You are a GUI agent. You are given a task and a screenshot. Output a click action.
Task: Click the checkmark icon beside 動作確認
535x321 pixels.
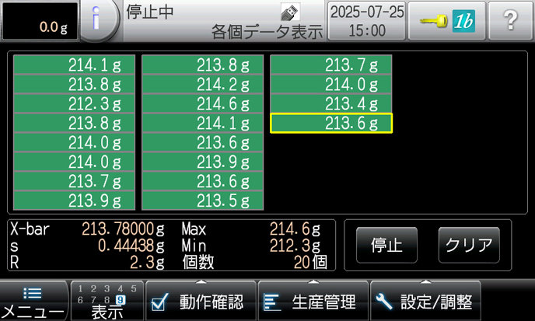(160, 302)
